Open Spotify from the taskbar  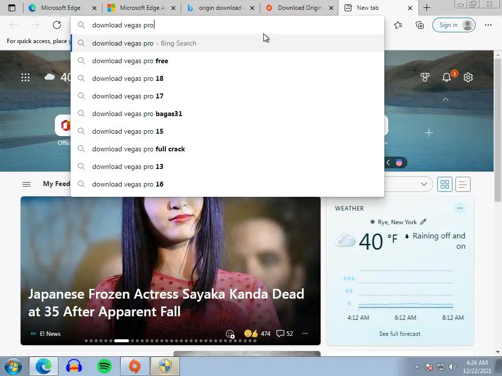click(x=104, y=366)
